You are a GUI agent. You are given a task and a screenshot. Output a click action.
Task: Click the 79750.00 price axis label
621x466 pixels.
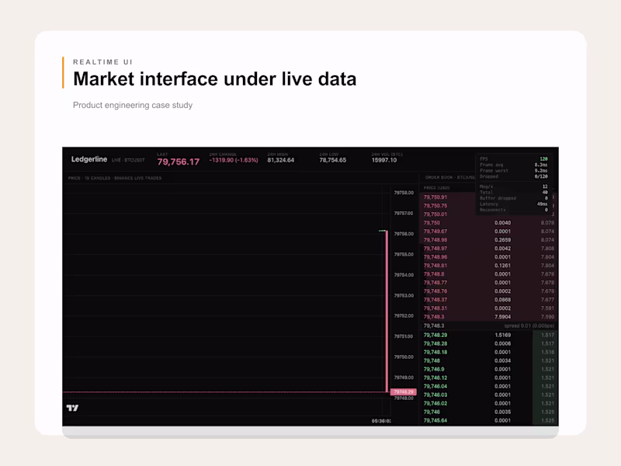[404, 357]
